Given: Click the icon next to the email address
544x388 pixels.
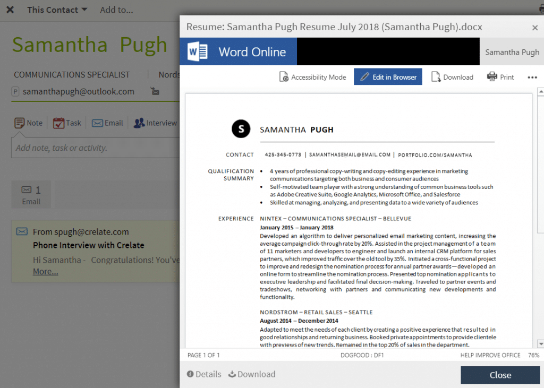Looking at the screenshot, I should click(x=155, y=91).
